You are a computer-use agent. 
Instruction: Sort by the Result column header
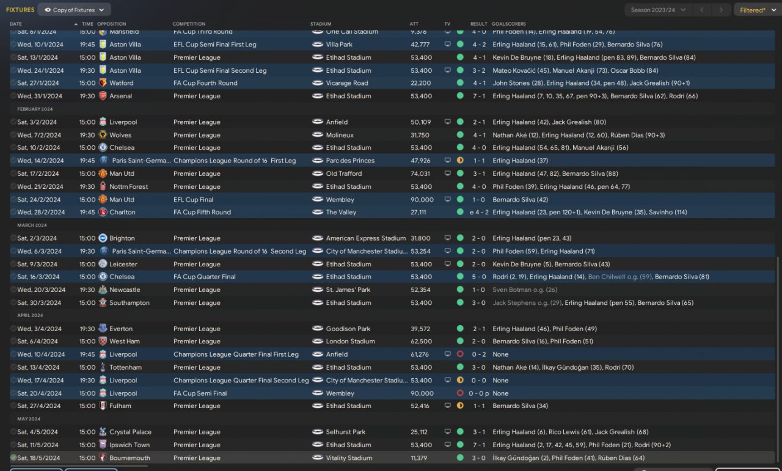[479, 24]
